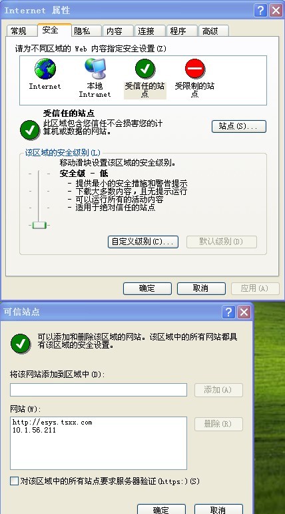Open the 隐私 tab
The width and height of the screenshot is (285, 514).
click(x=86, y=31)
